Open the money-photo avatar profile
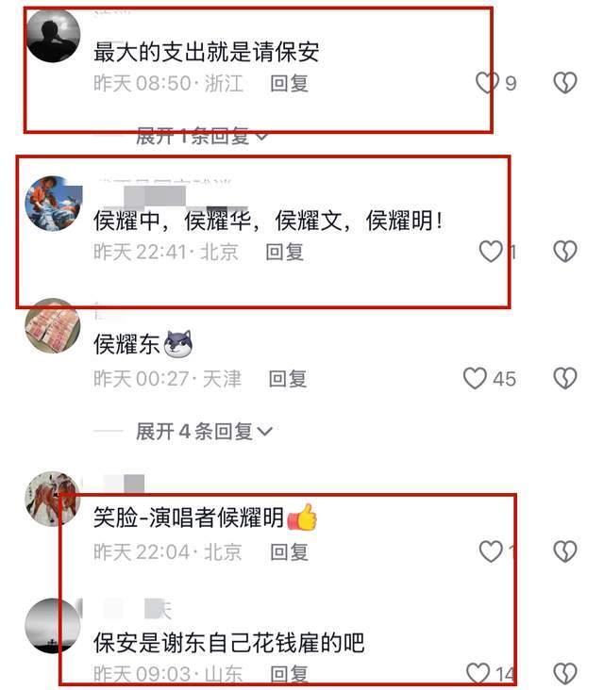The image size is (604, 690). point(53,325)
